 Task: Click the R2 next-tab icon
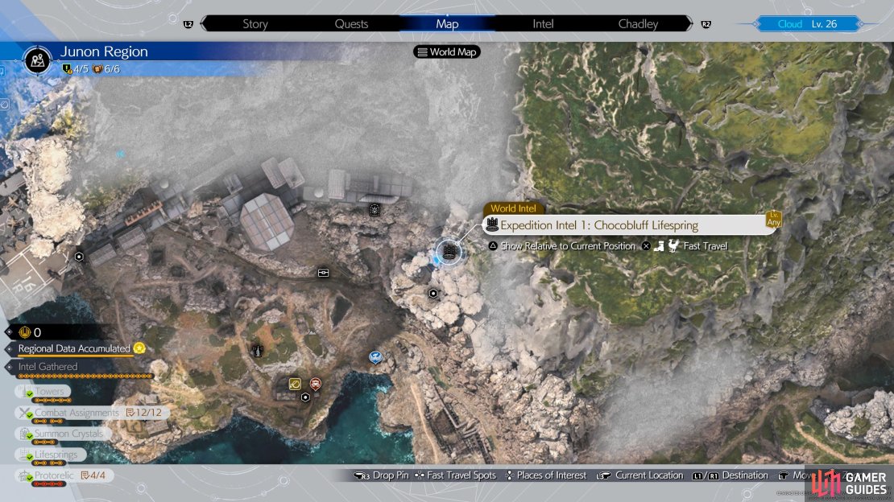[706, 24]
